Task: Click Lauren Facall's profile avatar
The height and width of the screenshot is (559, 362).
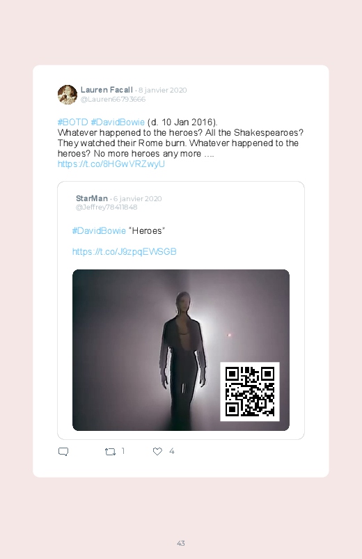Action: pyautogui.click(x=68, y=95)
